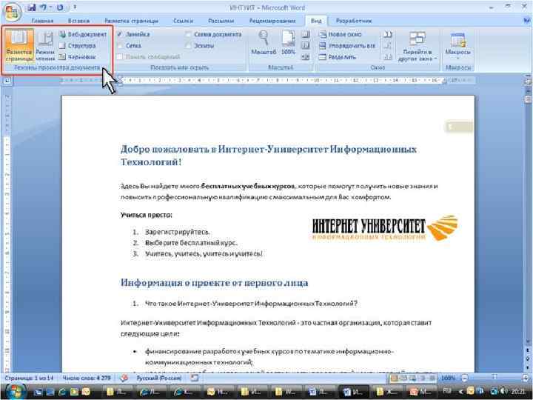Screen dimensions: 533x400
Task: Switch to Веб-документ view
Action: coord(83,34)
